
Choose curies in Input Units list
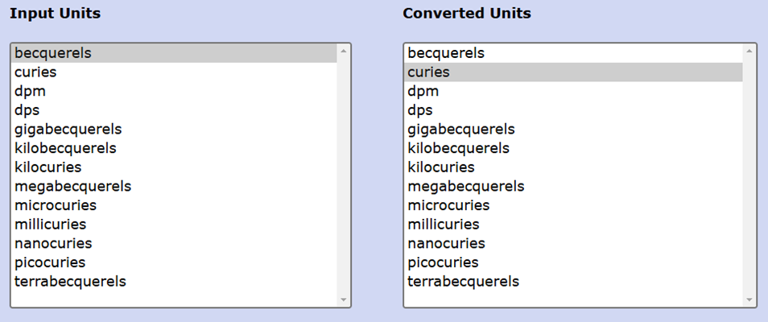[x=35, y=72]
